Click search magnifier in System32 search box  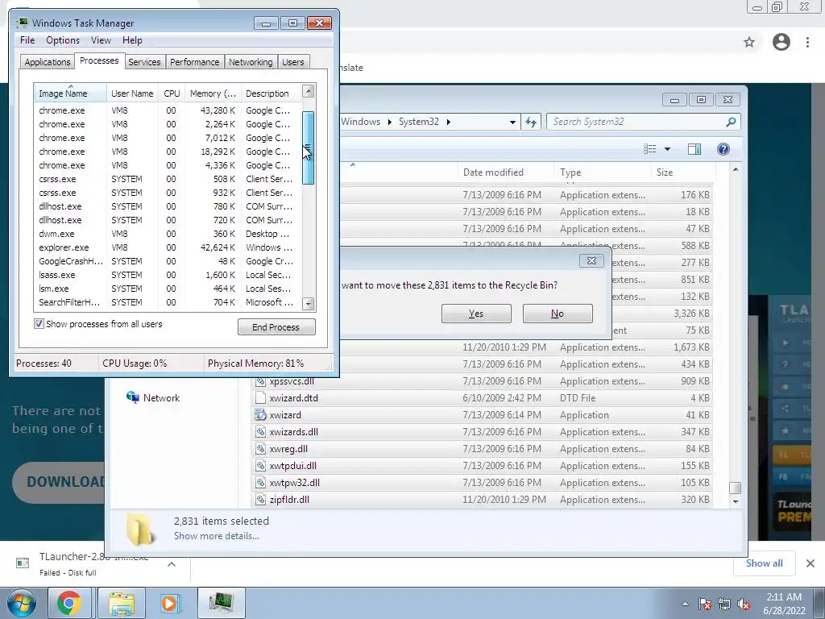pos(731,123)
